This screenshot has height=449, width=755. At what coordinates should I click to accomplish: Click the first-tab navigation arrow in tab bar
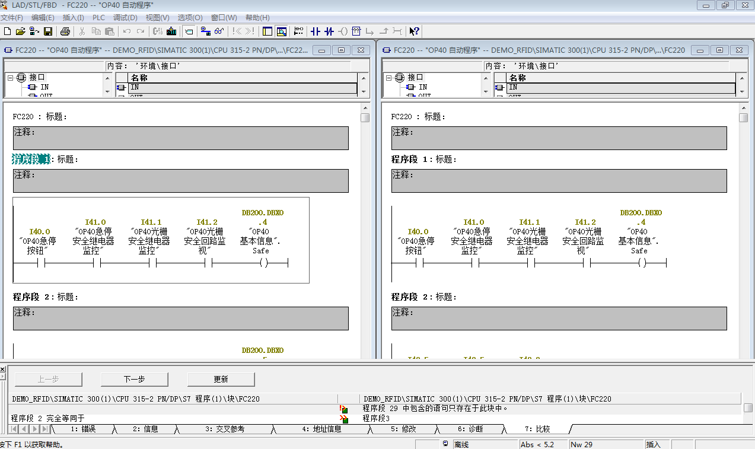15,429
